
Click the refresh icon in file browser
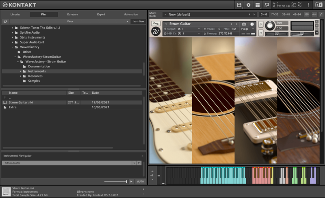coord(5,21)
